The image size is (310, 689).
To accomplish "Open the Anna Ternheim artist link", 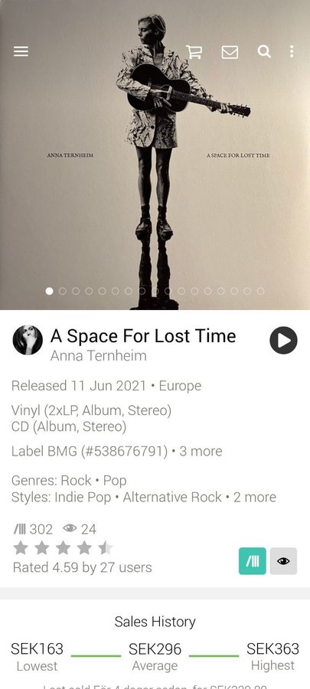I will click(98, 355).
